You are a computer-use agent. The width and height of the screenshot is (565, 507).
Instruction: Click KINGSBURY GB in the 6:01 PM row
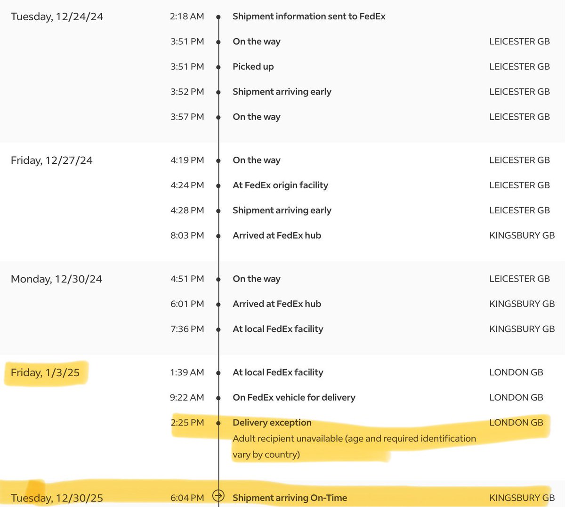point(522,304)
